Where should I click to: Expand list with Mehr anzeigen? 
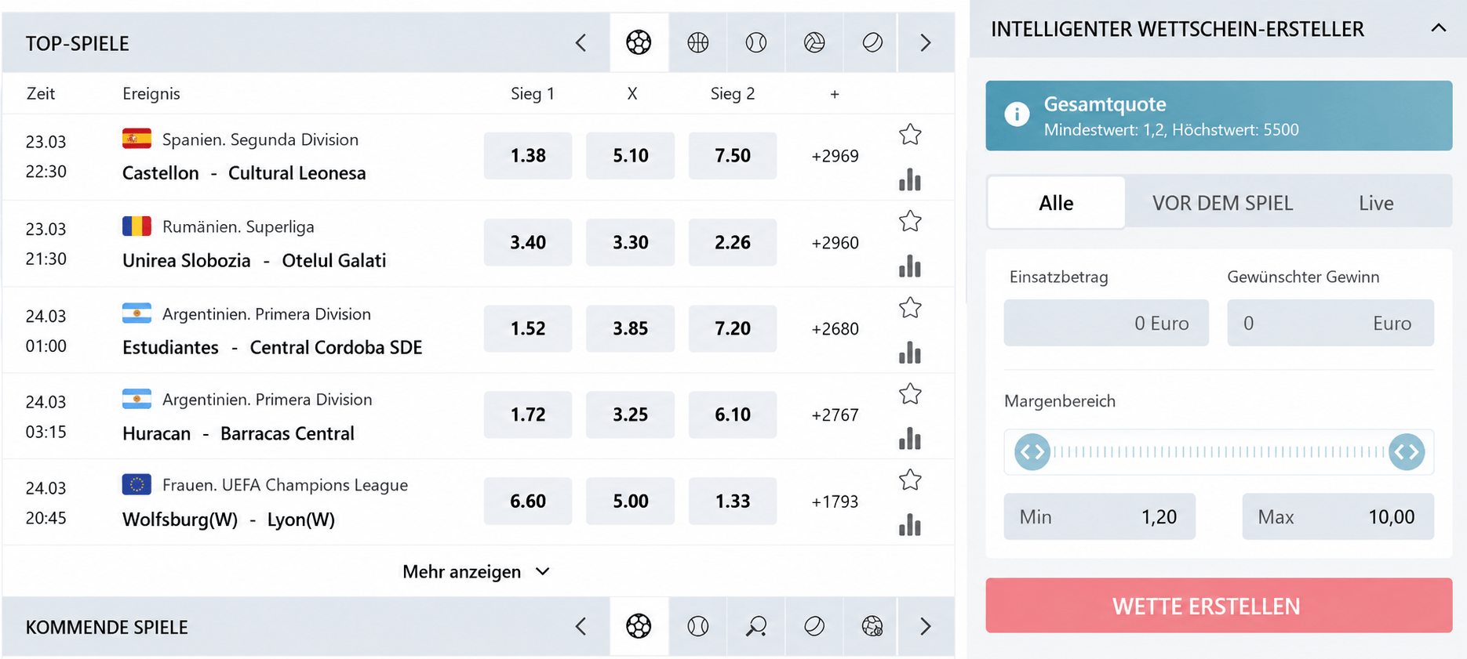pos(476,571)
